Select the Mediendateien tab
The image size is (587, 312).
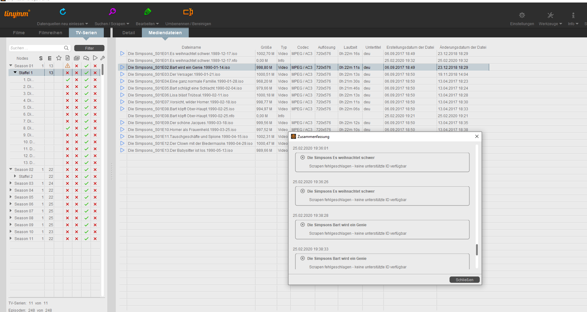coord(165,33)
